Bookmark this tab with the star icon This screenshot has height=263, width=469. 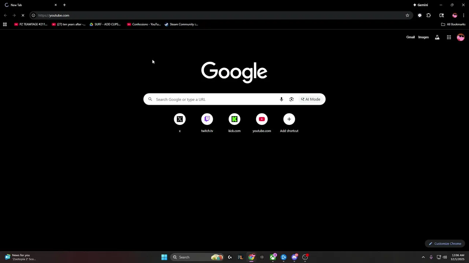407,15
